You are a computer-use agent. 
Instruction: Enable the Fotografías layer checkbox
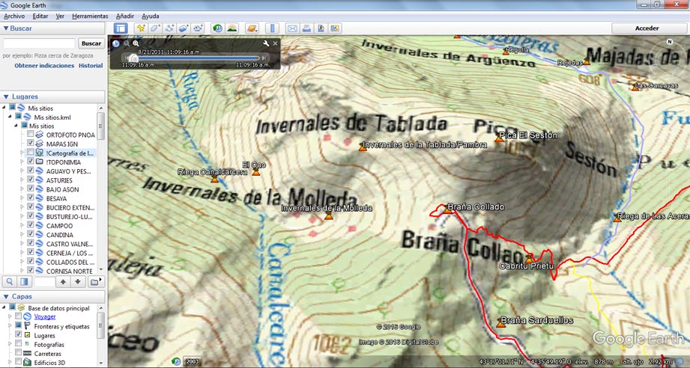pyautogui.click(x=18, y=344)
